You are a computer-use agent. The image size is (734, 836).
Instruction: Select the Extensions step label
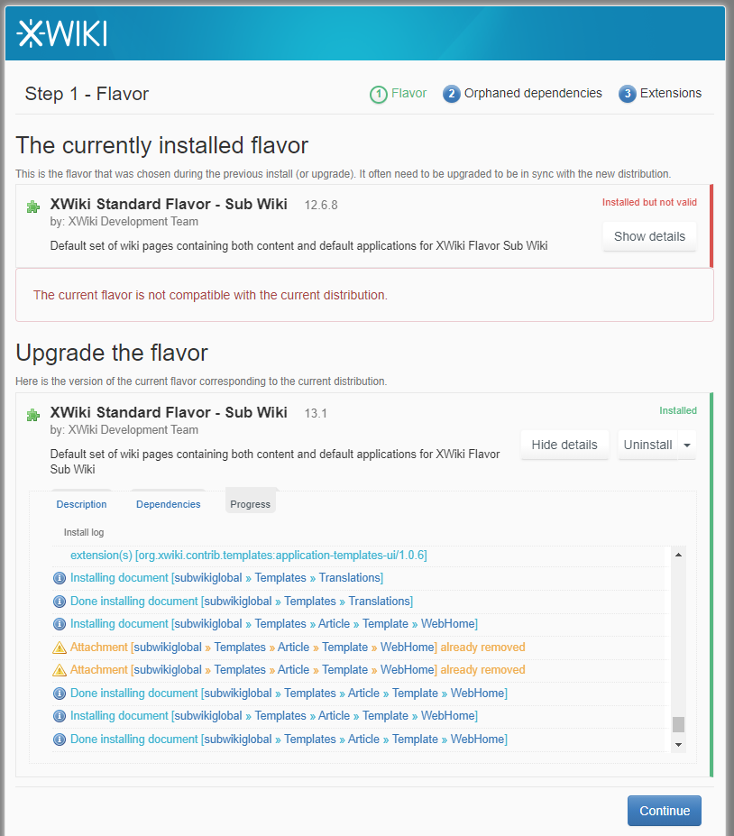tap(671, 93)
